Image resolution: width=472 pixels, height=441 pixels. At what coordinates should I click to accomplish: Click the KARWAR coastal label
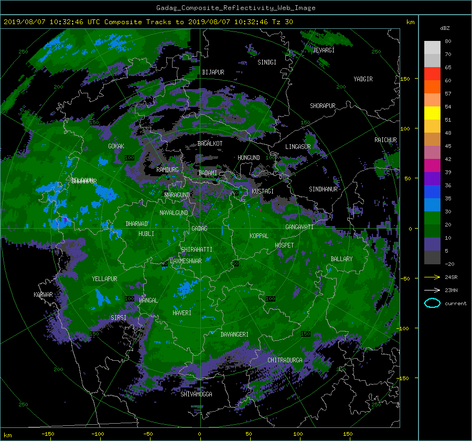click(43, 295)
